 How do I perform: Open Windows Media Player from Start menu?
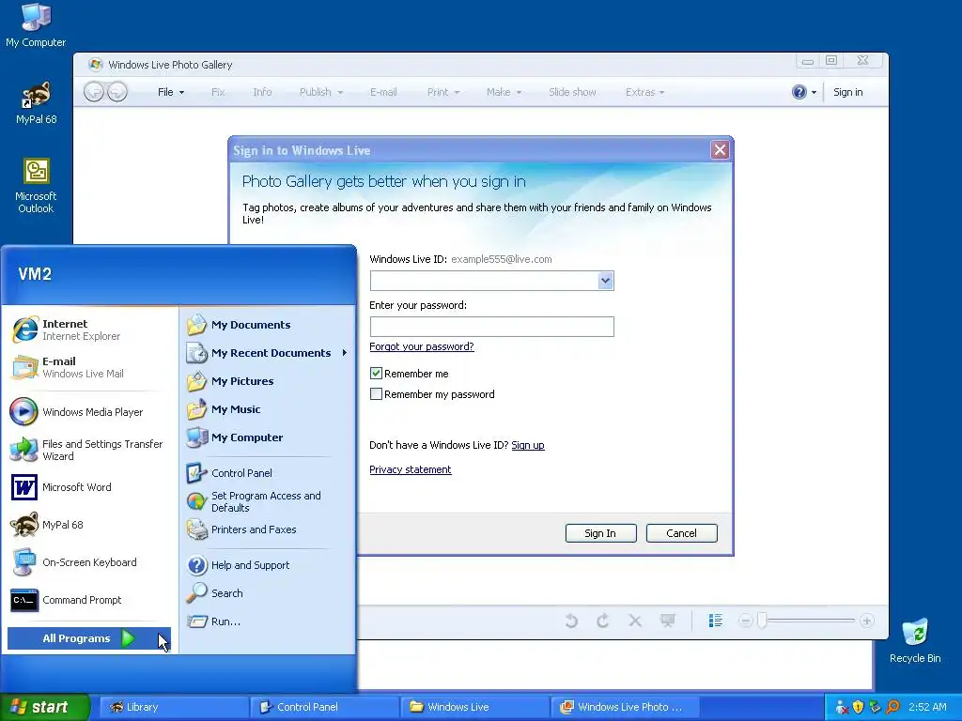pos(77,412)
